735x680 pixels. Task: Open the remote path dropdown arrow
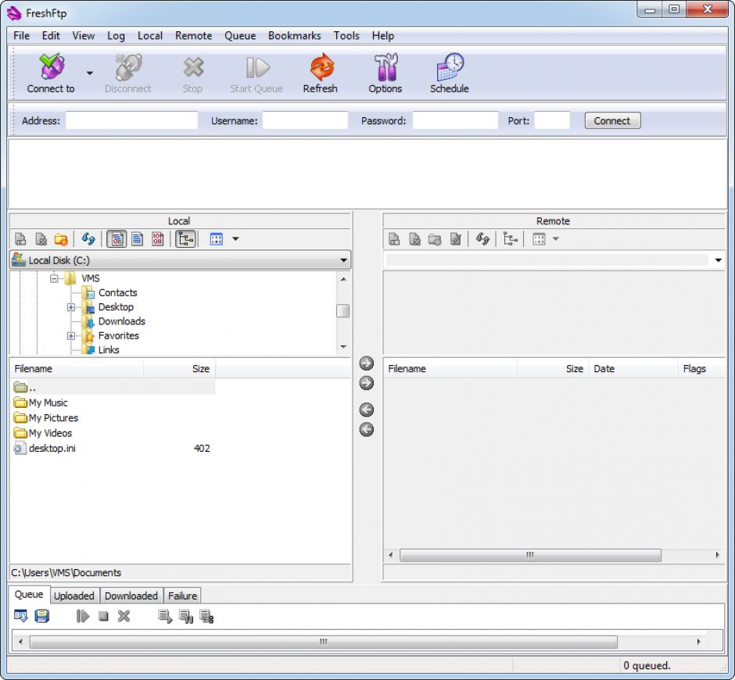[x=718, y=260]
